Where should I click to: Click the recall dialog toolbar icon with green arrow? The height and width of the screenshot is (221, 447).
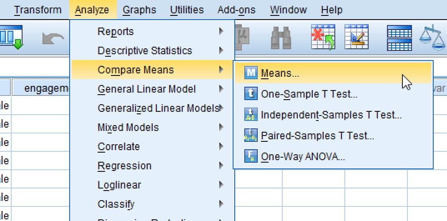coord(11,38)
